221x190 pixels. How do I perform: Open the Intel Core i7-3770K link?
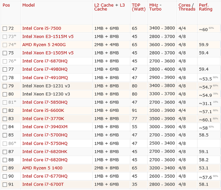43,118
